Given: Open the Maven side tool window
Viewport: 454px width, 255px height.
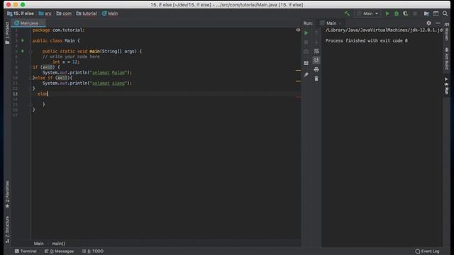Looking at the screenshot, I should (x=447, y=32).
